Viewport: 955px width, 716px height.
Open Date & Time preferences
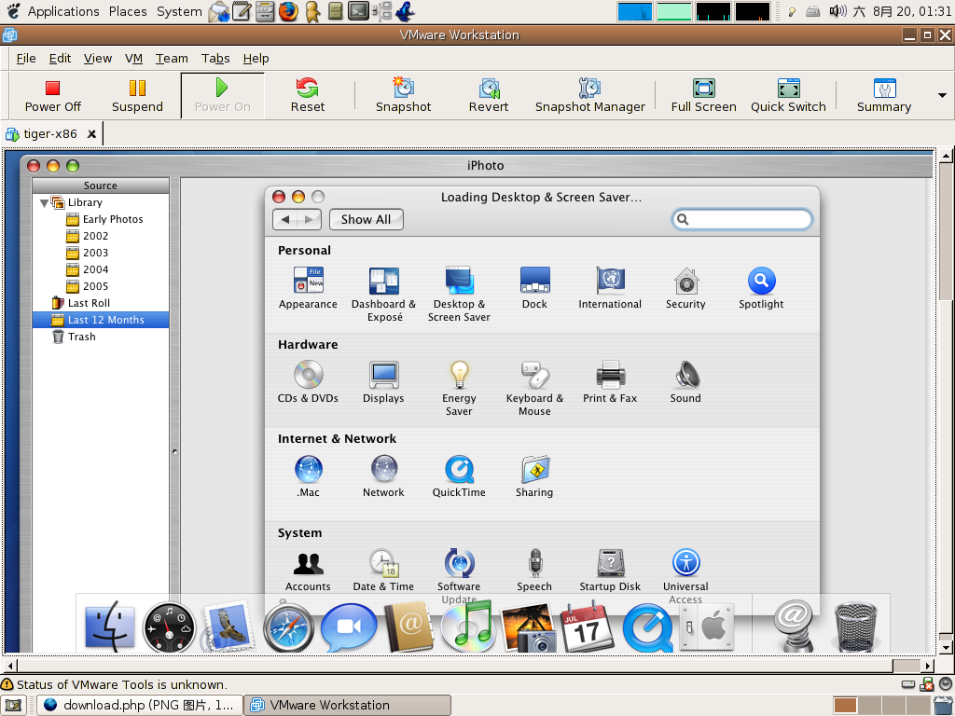coord(383,571)
